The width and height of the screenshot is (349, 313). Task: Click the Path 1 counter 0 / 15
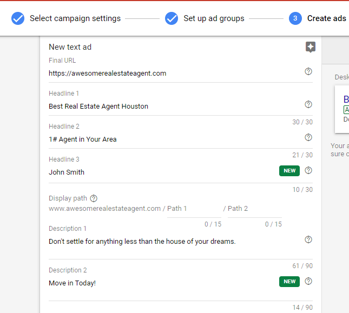(213, 224)
